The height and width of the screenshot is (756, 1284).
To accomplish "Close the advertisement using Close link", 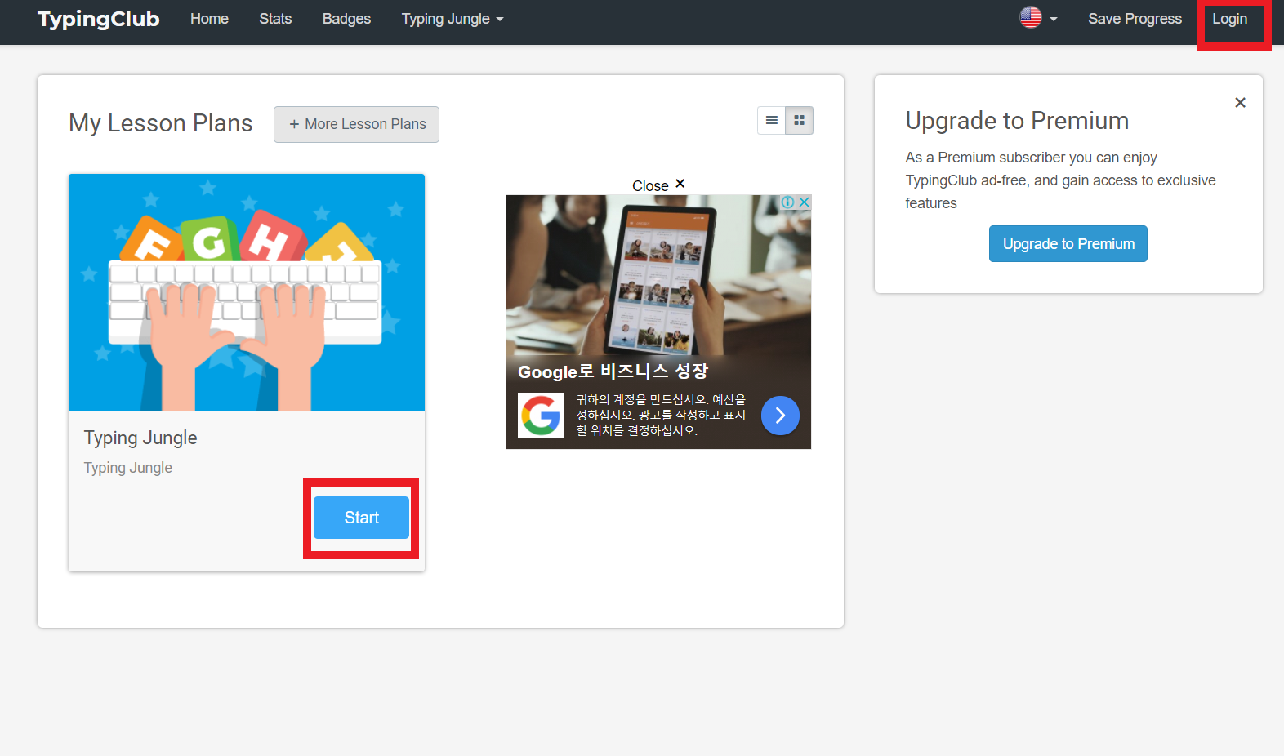I will [x=658, y=185].
